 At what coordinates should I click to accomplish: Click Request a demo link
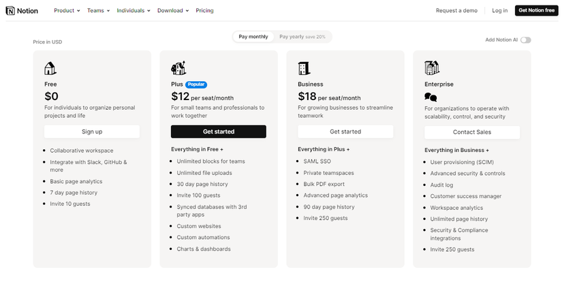(456, 10)
